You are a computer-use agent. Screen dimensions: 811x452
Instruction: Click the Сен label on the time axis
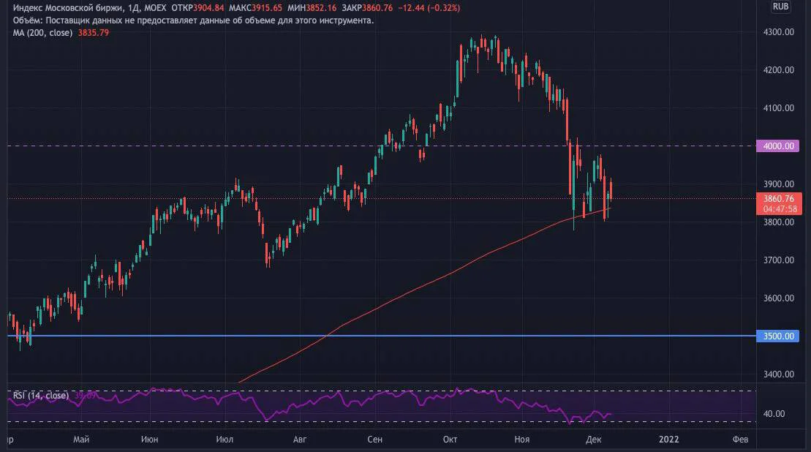point(375,440)
